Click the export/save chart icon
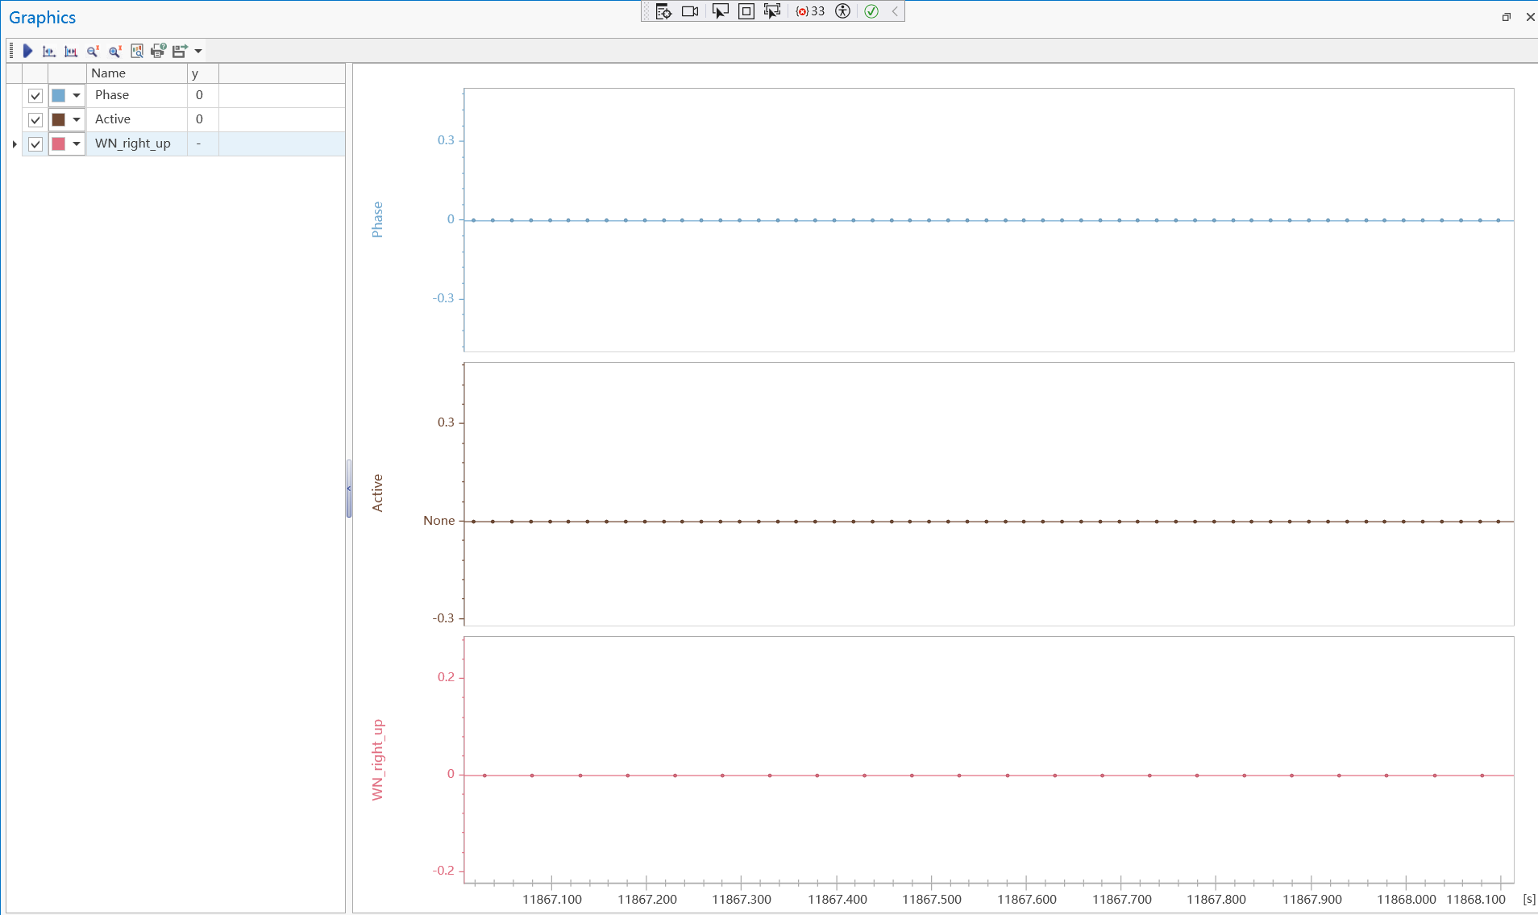Viewport: 1538px width, 915px height. coord(179,51)
